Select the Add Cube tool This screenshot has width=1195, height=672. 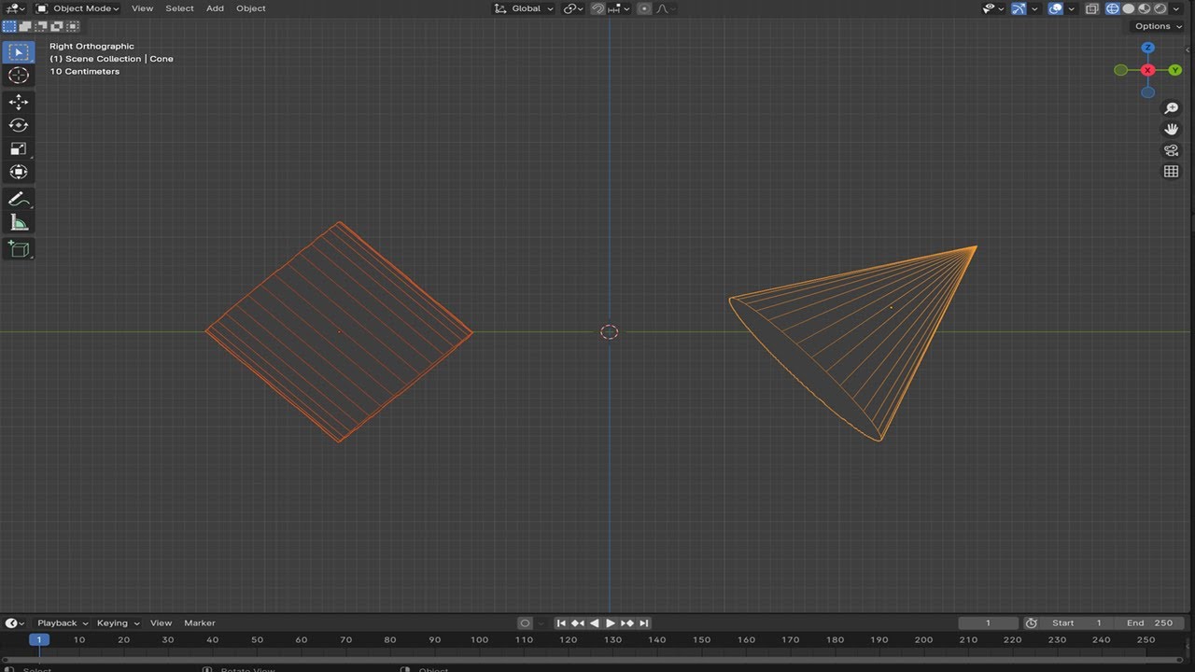point(19,248)
